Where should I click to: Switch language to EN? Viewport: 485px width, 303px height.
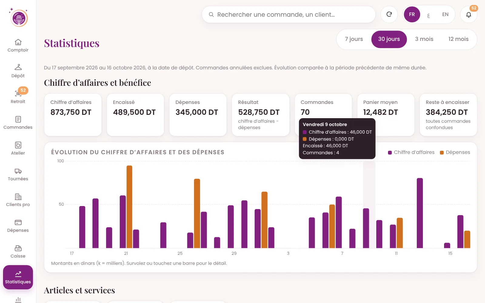click(x=445, y=14)
